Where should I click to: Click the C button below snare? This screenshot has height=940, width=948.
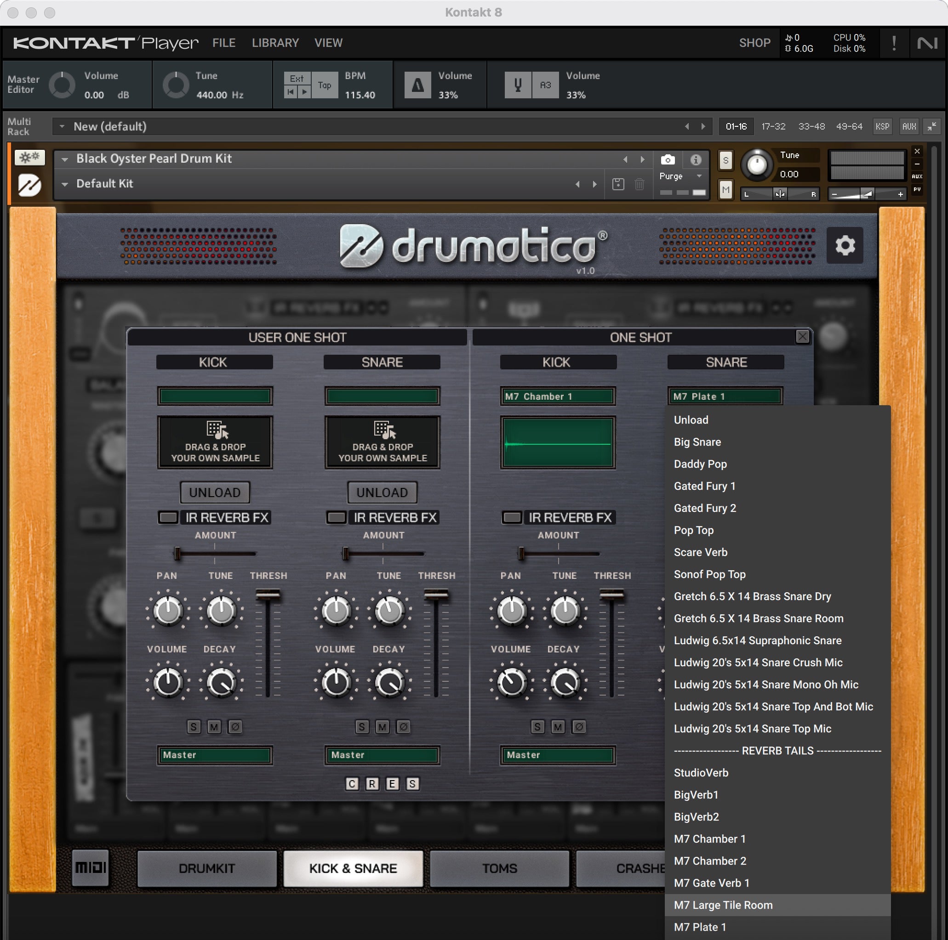click(x=352, y=784)
